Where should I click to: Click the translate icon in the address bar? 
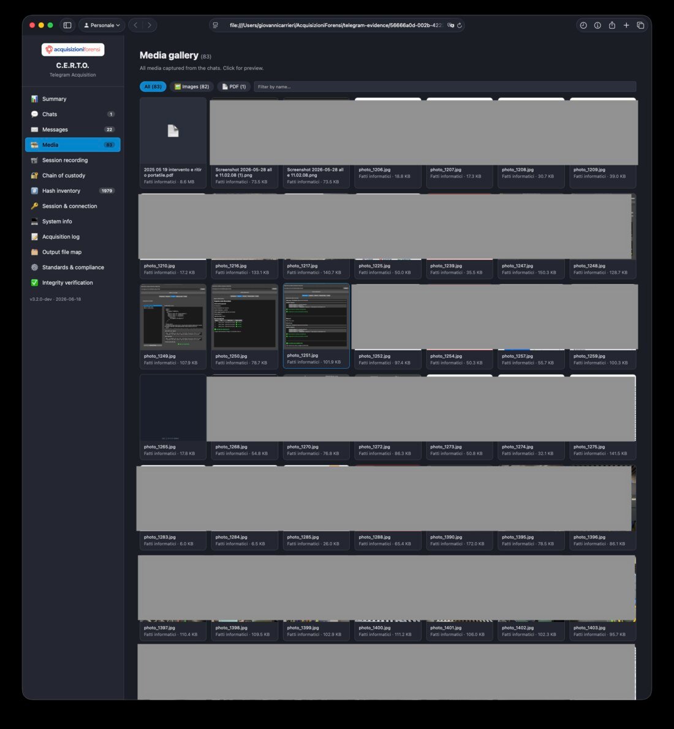coord(450,25)
